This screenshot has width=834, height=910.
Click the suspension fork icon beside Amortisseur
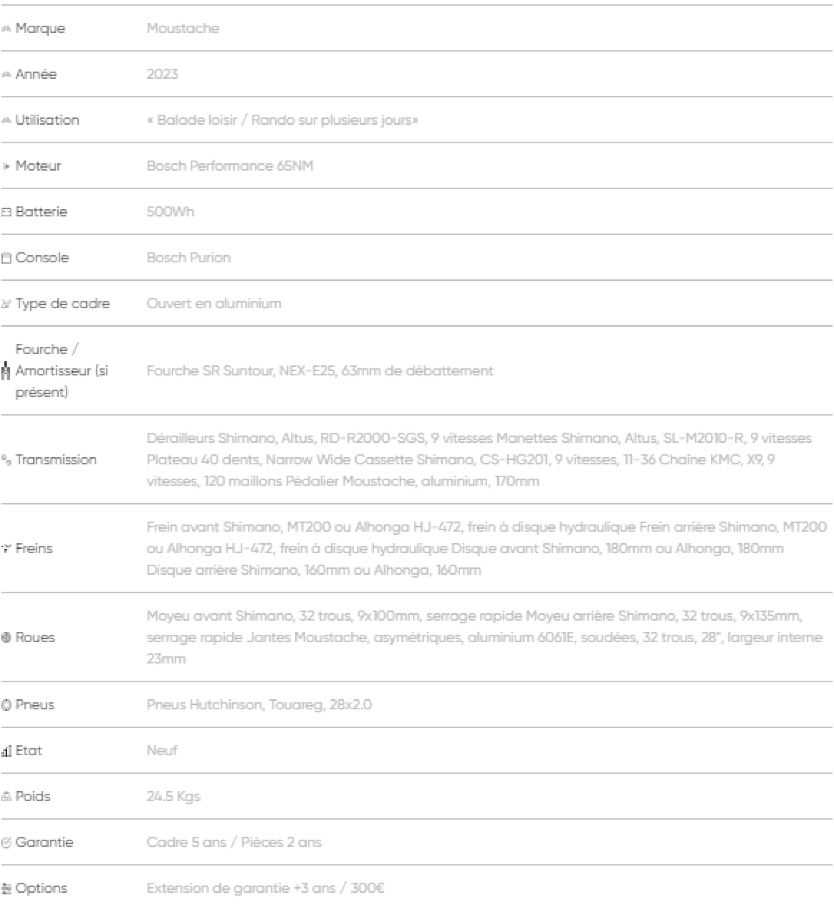click(x=6, y=370)
